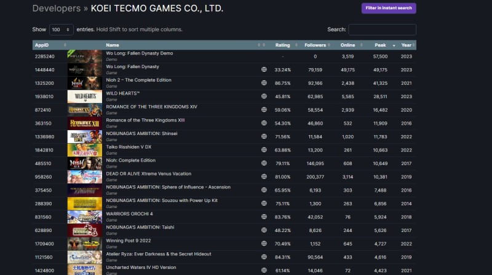Image resolution: width=492 pixels, height=275 pixels.
Task: Click the WARRIORS OROCHI 4 thumbnail
Action: [85, 217]
